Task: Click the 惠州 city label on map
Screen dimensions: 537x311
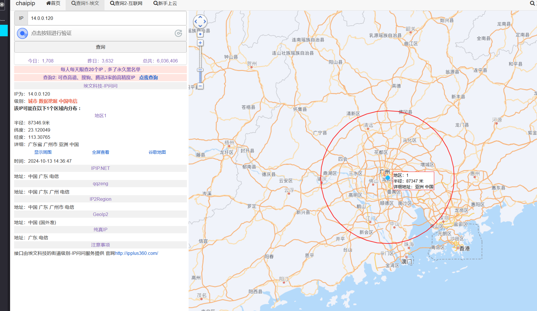Action: 475,173
